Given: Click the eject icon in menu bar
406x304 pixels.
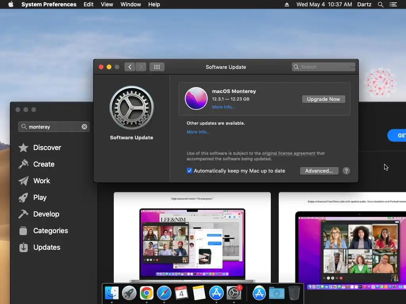Looking at the screenshot, I should point(287,4).
